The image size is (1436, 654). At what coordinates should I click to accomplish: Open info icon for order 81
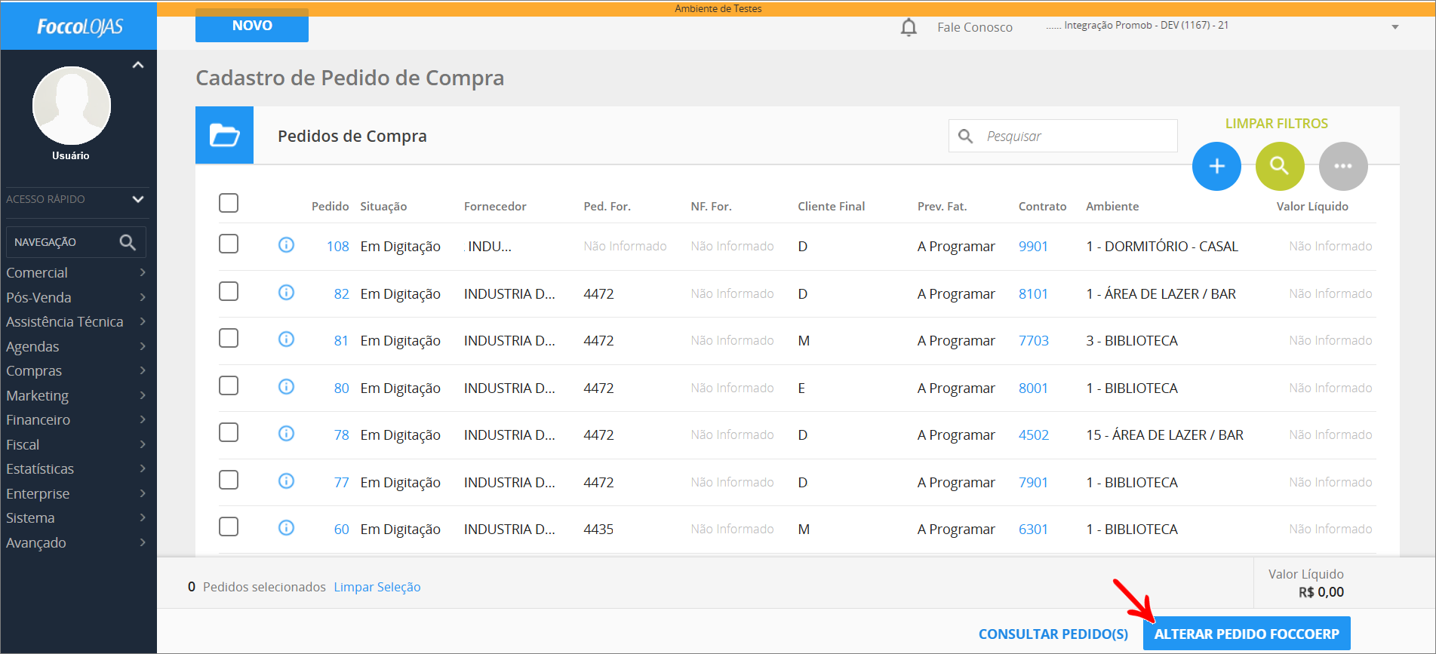286,339
